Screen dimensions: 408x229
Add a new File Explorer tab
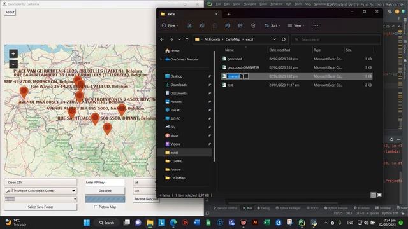[229, 14]
